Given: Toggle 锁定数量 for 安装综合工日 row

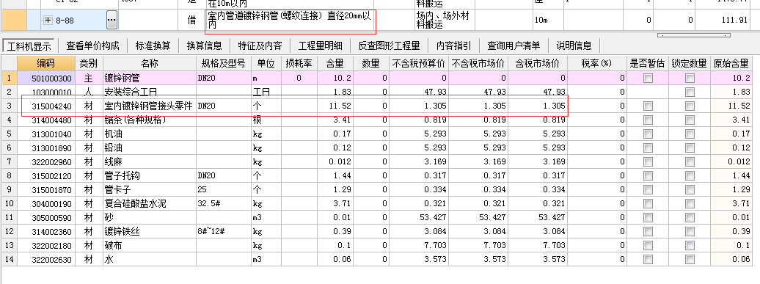Looking at the screenshot, I should point(690,92).
